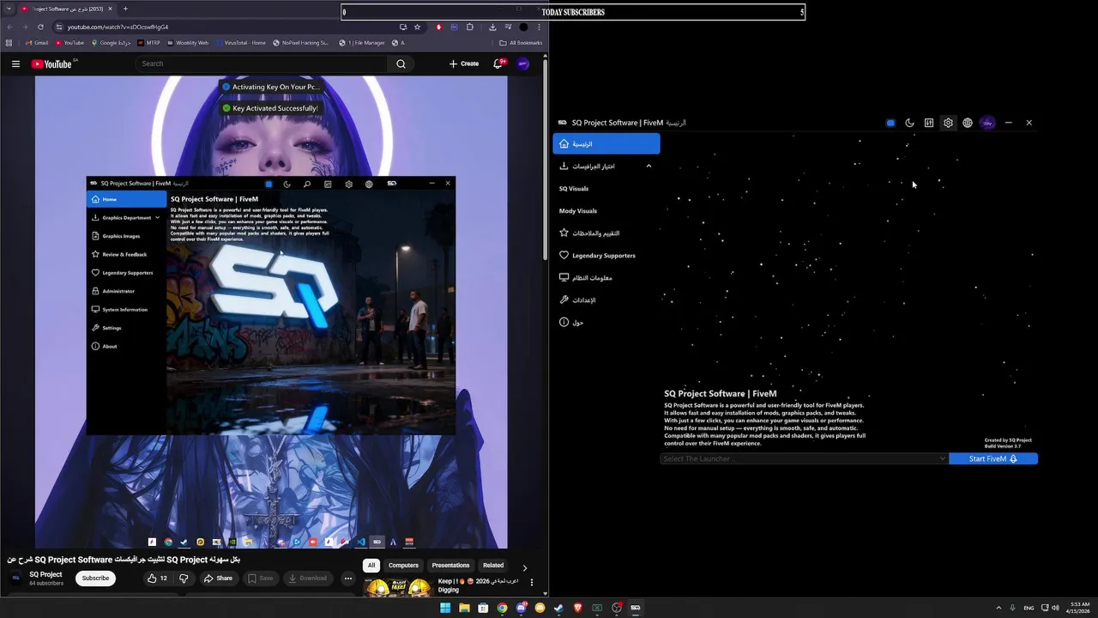This screenshot has height=618, width=1098.
Task: Open the sliders icon in SQ title bar
Action: (x=929, y=123)
